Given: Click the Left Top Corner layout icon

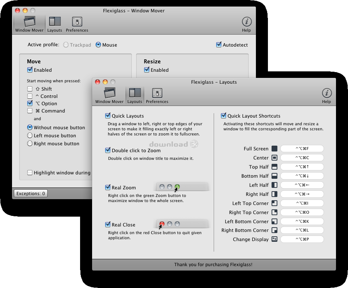Looking at the screenshot, I should coord(274,203).
